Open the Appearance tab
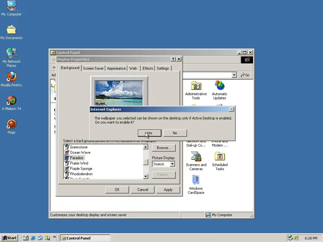Viewport: 323px width, 242px height. (x=116, y=68)
